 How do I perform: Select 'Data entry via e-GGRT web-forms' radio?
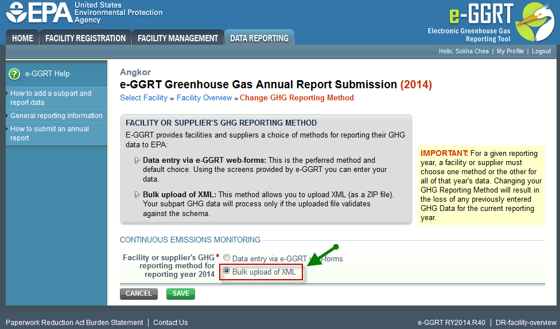227,257
